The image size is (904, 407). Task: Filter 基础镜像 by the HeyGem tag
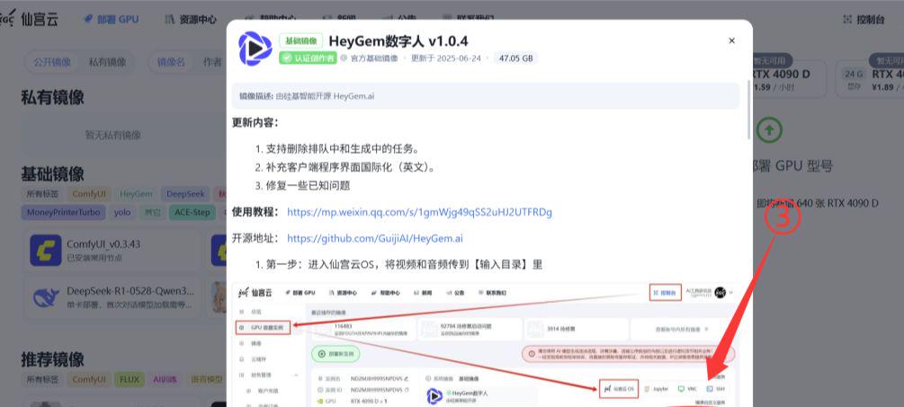(136, 194)
